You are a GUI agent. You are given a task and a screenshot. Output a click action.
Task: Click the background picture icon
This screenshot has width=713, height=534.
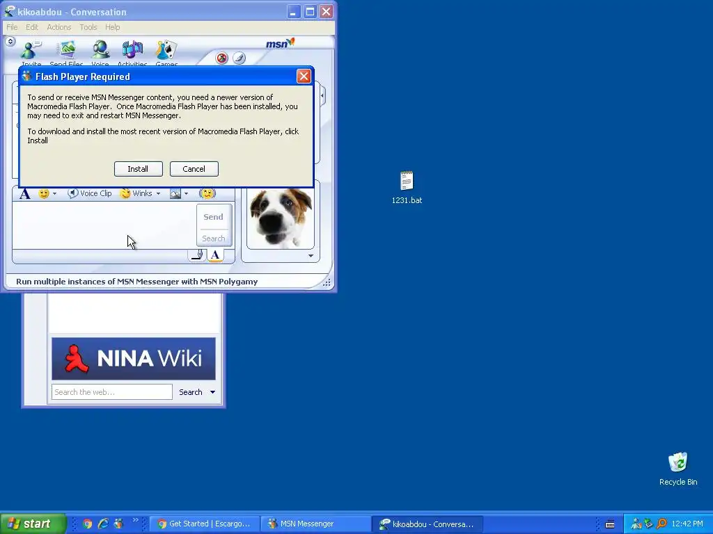point(175,194)
